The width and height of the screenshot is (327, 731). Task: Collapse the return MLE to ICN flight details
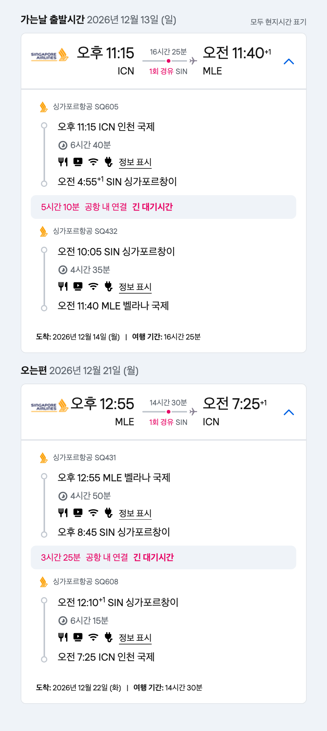point(288,413)
